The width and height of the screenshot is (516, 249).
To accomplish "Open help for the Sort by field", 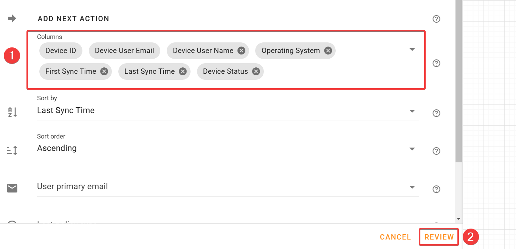I will (x=436, y=113).
